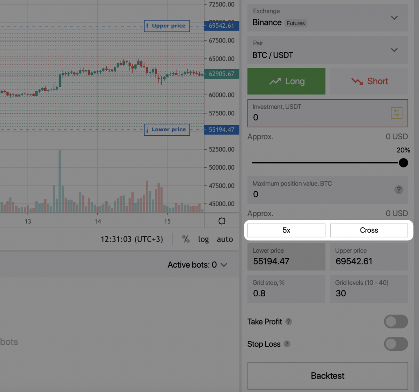Click the currency swap icon in Investment field

(396, 113)
